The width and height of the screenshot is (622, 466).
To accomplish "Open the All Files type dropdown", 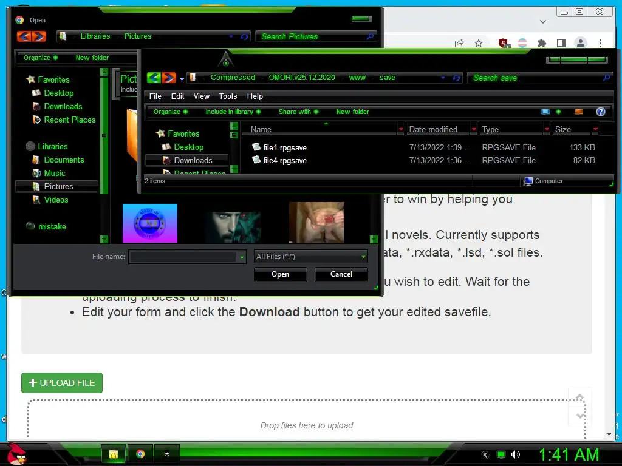I will click(x=363, y=257).
